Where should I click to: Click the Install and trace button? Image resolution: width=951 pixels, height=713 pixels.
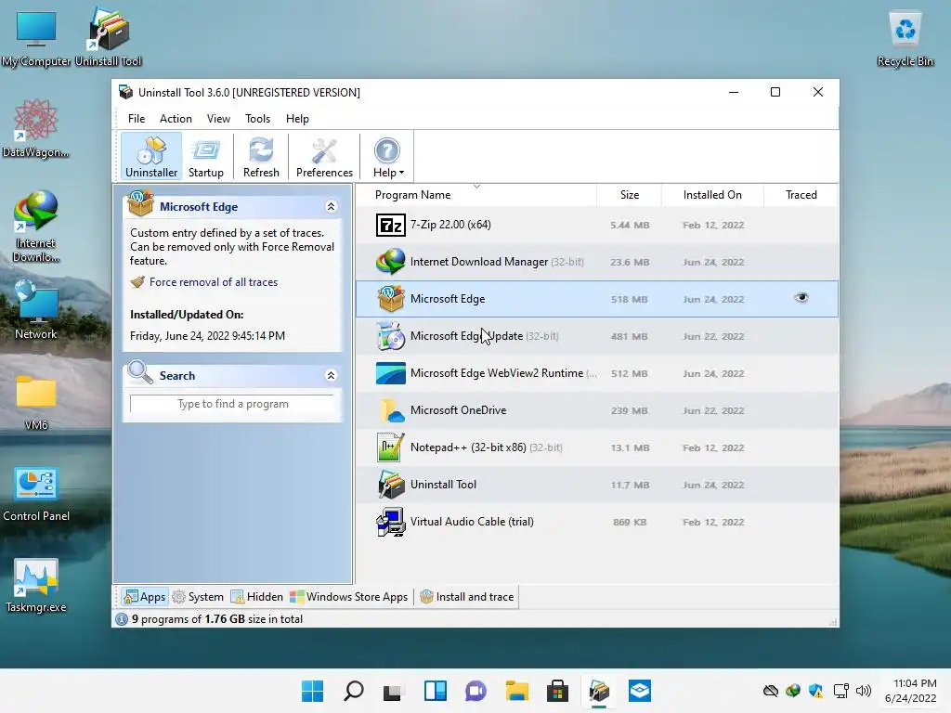(x=466, y=597)
